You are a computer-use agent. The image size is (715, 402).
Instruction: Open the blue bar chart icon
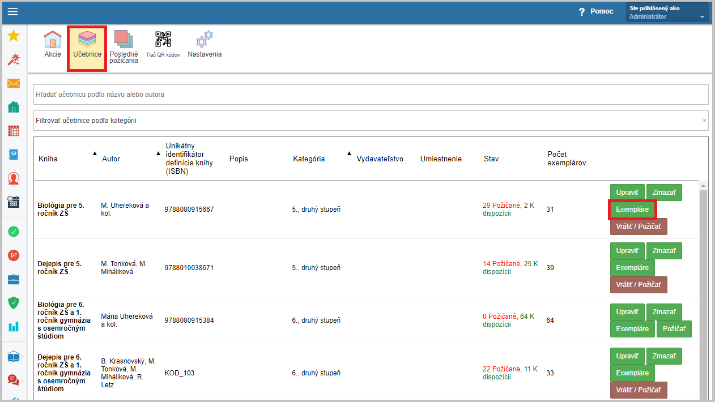14,327
